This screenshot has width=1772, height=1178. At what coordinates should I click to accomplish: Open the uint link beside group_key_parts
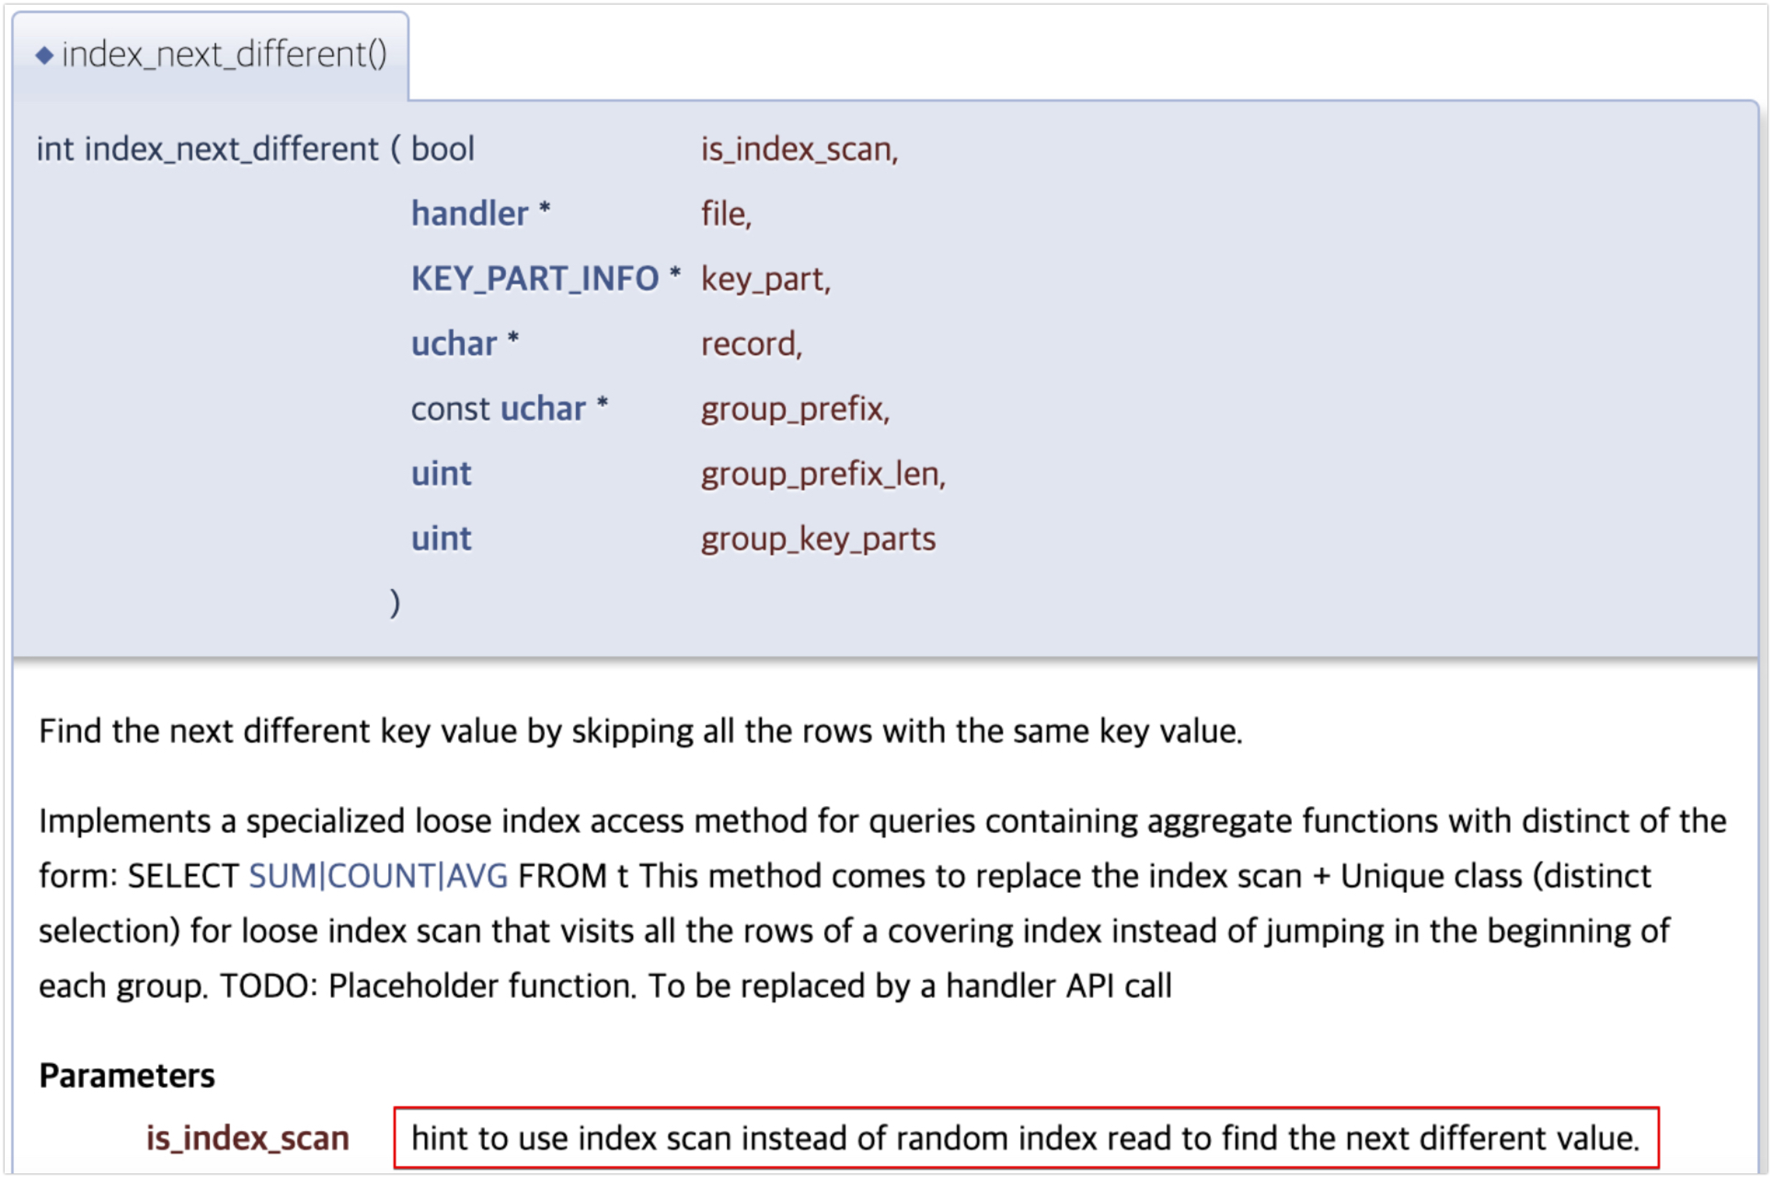[442, 539]
